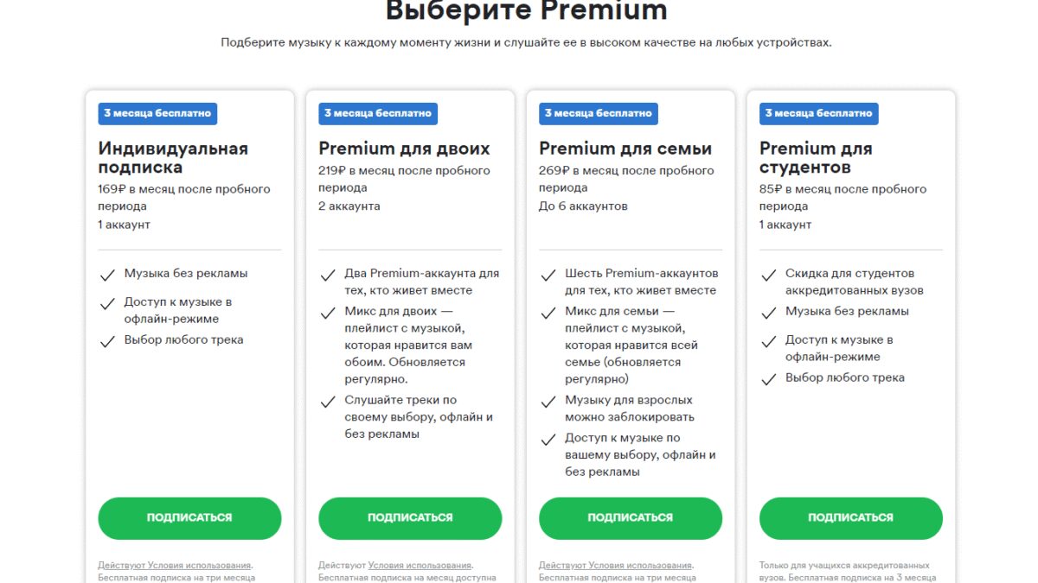Subscribe to Premium для студентов plan
1038x583 pixels.
point(850,518)
